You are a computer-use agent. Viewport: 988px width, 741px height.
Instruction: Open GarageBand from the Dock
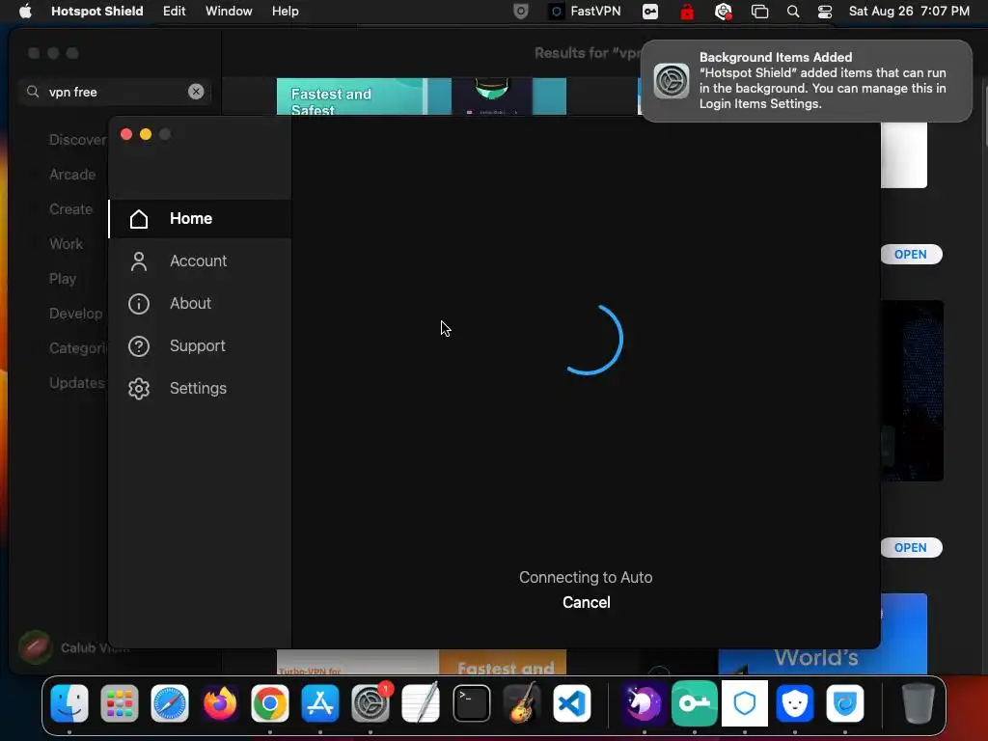522,703
